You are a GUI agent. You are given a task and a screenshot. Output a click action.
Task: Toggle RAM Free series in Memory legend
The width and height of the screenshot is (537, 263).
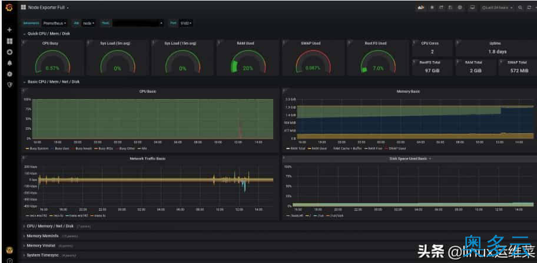[374, 149]
